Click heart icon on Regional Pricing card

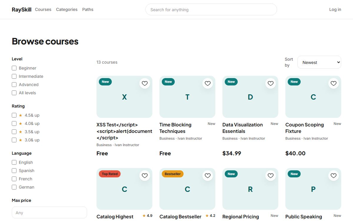pyautogui.click(x=271, y=176)
